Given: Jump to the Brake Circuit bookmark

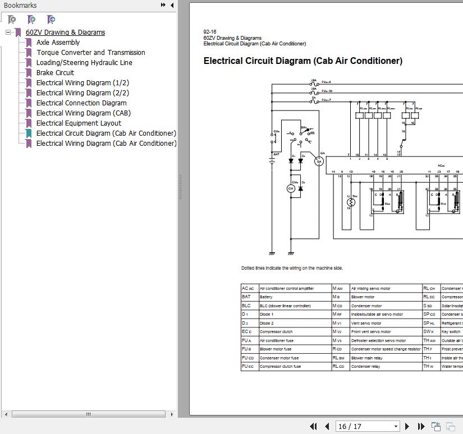Looking at the screenshot, I should tap(55, 73).
